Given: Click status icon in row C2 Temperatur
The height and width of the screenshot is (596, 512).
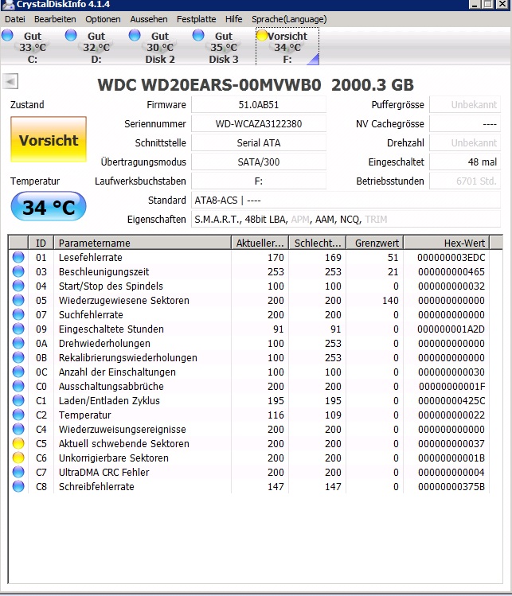Looking at the screenshot, I should point(18,415).
